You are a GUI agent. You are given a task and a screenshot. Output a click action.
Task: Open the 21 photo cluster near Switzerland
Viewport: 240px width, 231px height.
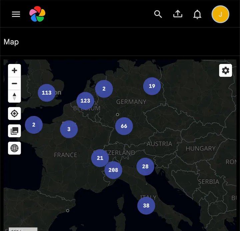click(100, 158)
